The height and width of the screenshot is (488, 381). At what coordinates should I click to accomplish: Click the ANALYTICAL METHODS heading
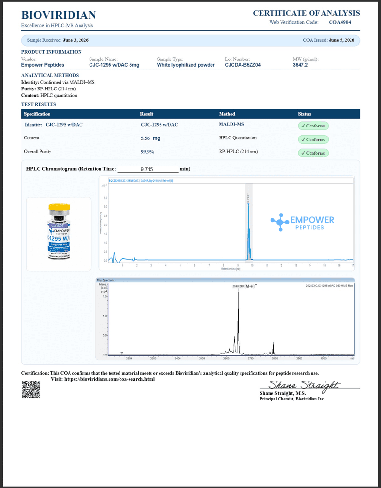(x=50, y=75)
